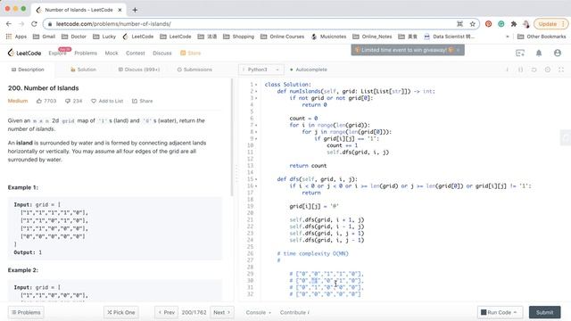Enter fullscreen editor mode
Screen dimensions: 571x321
point(561,70)
